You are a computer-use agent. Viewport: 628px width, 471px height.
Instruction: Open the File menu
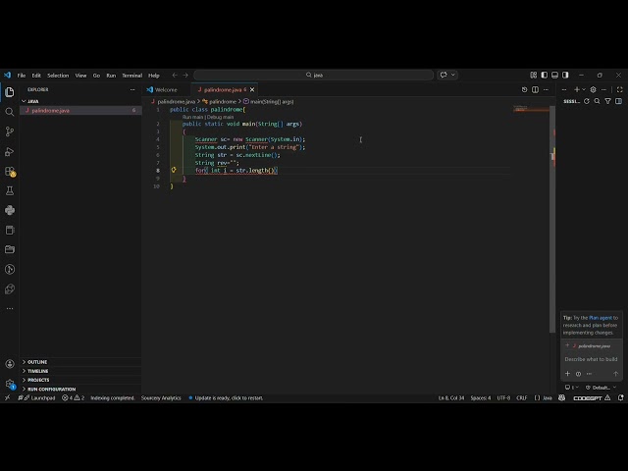(x=22, y=76)
